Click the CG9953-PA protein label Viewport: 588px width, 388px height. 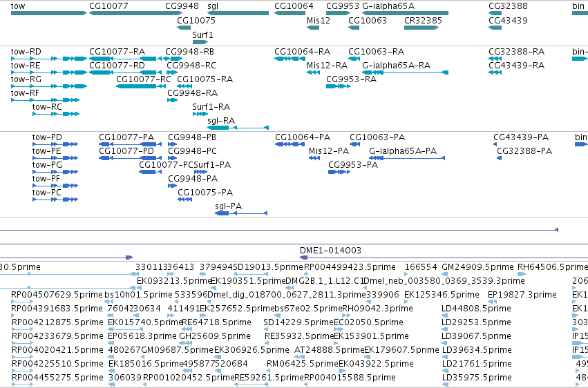pos(353,165)
